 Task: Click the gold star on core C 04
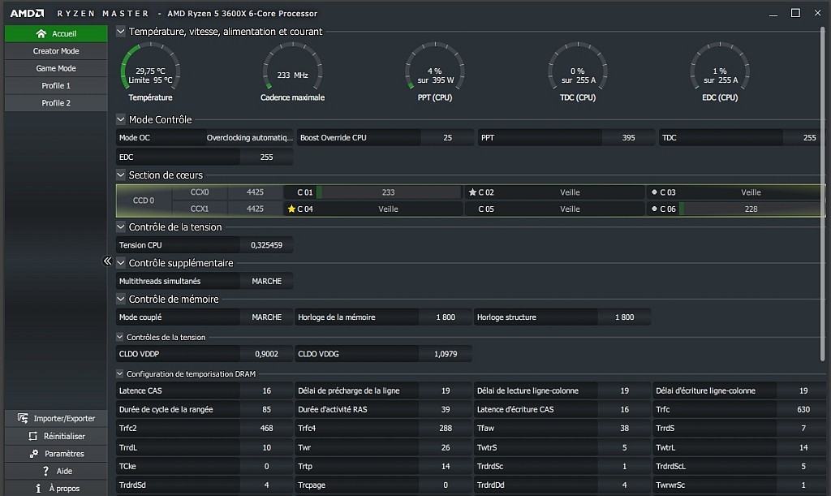(x=291, y=209)
